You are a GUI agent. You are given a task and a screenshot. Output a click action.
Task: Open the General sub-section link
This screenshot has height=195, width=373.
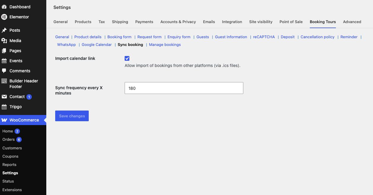coord(62,37)
